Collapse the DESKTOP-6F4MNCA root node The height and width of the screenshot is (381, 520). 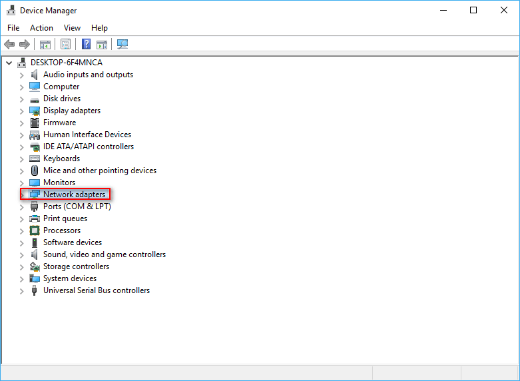click(x=9, y=63)
